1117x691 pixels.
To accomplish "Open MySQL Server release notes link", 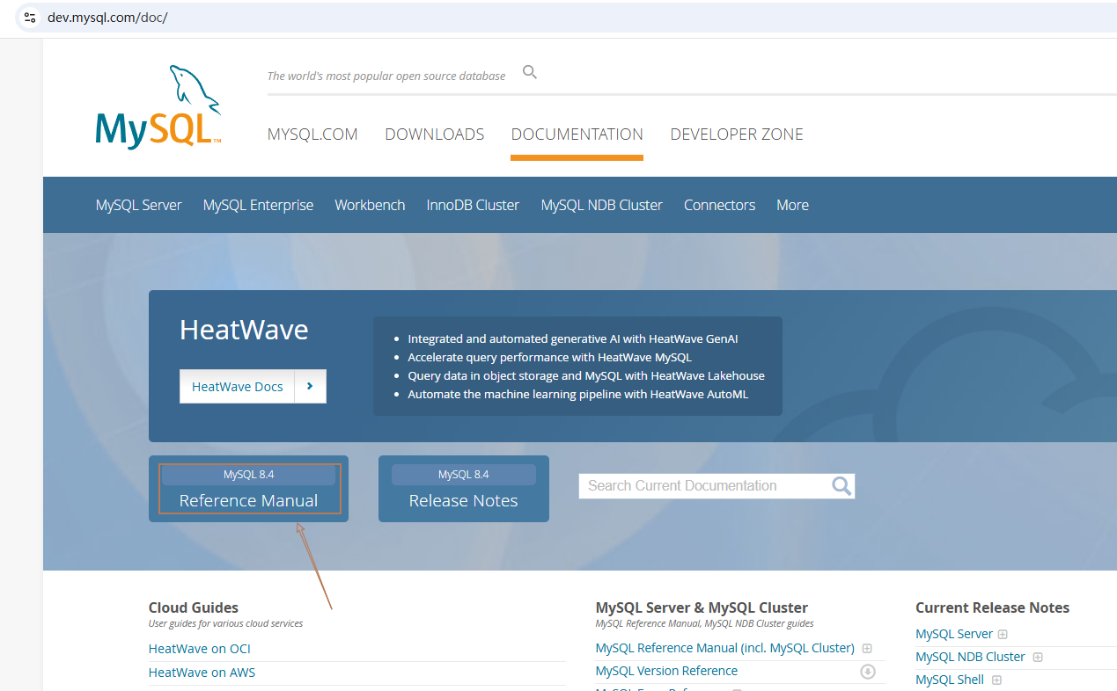I will pyautogui.click(x=954, y=634).
